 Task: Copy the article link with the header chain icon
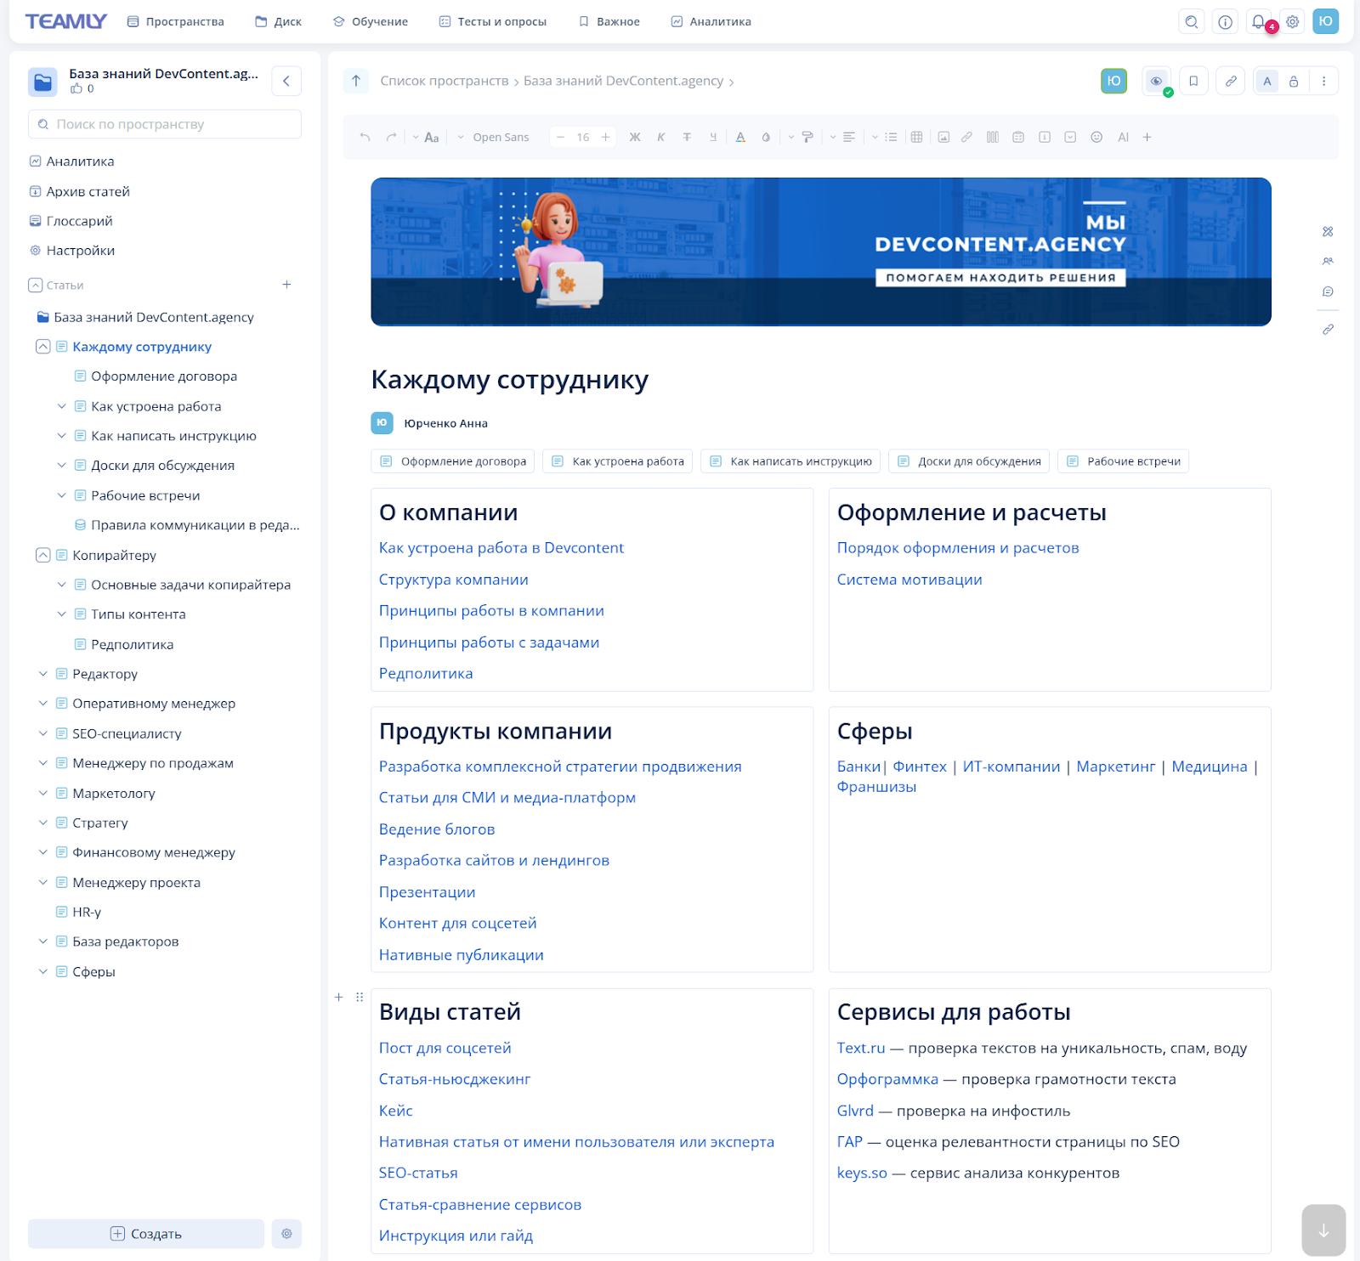tap(1231, 81)
